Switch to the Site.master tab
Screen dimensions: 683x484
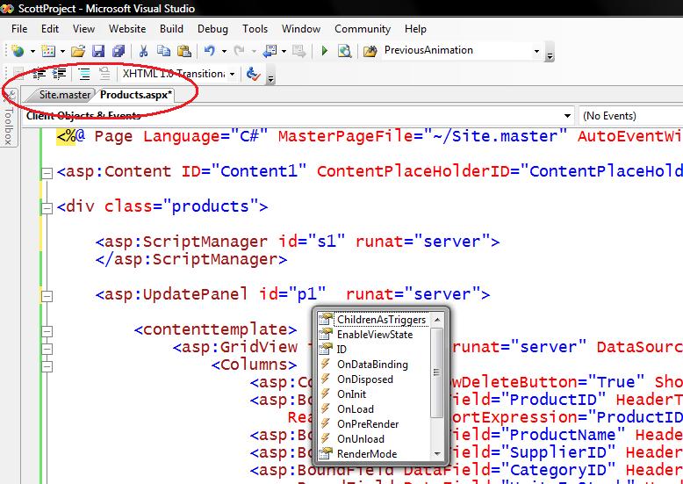point(64,95)
